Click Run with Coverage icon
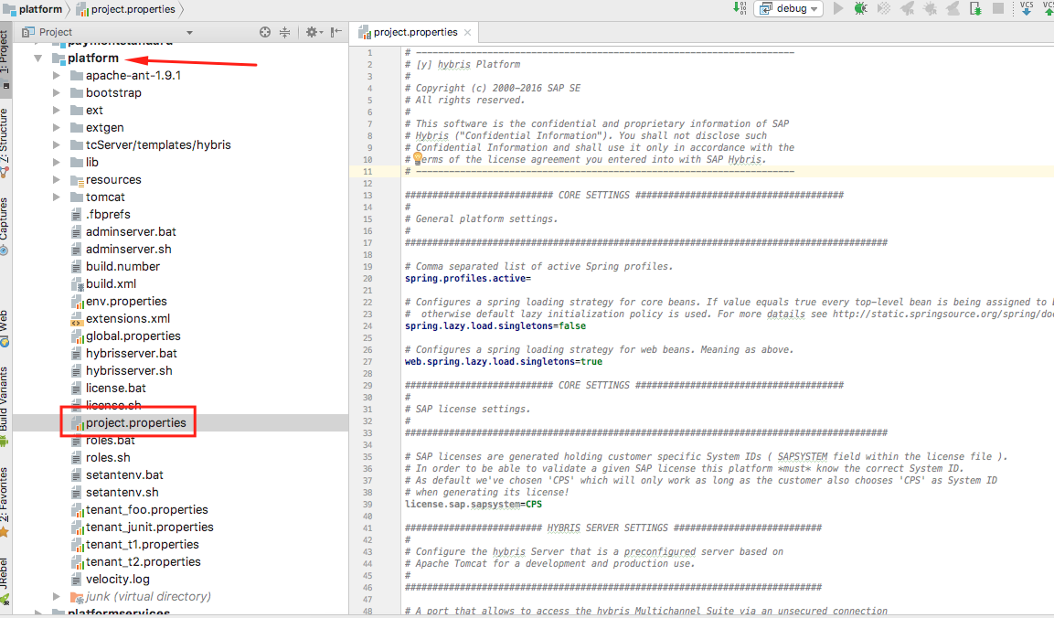Viewport: 1054px width, 618px height. pyautogui.click(x=884, y=9)
